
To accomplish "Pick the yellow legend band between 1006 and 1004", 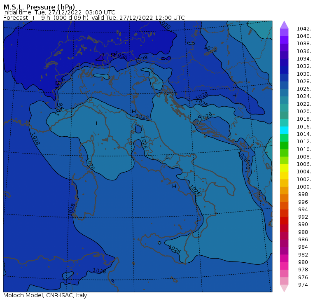I will (284, 168).
